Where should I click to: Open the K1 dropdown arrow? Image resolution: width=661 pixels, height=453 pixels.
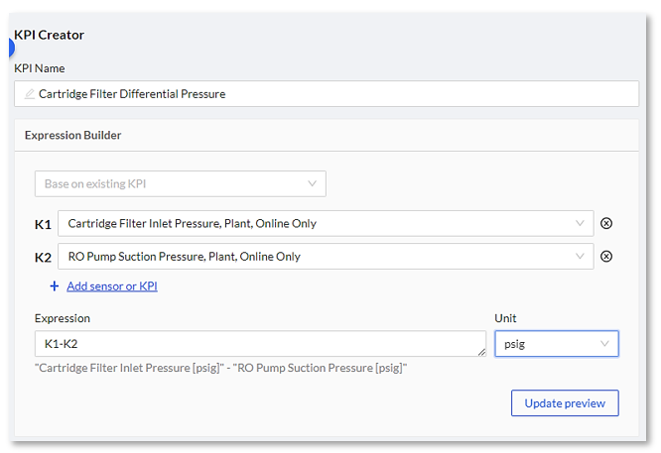click(x=581, y=223)
